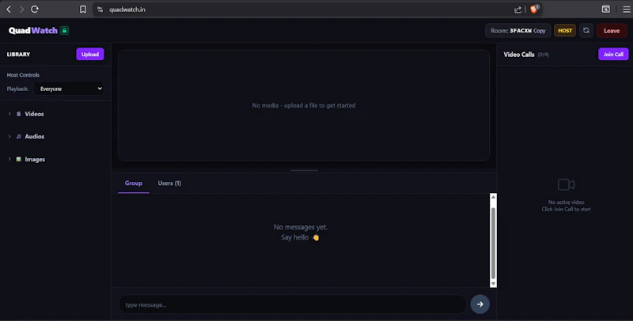The height and width of the screenshot is (321, 633).
Task: Send message with the arrow button
Action: click(480, 304)
